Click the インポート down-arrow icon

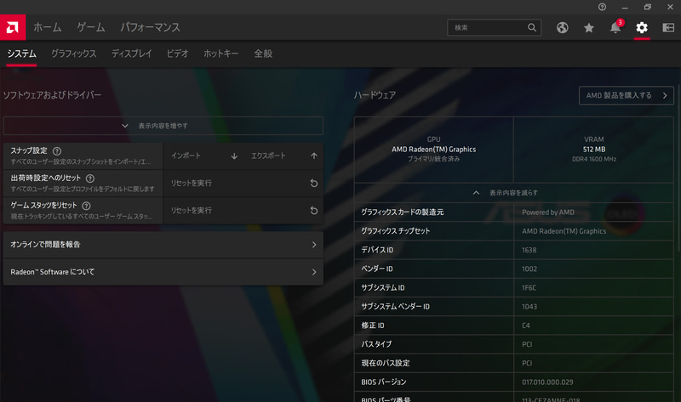[x=234, y=156]
